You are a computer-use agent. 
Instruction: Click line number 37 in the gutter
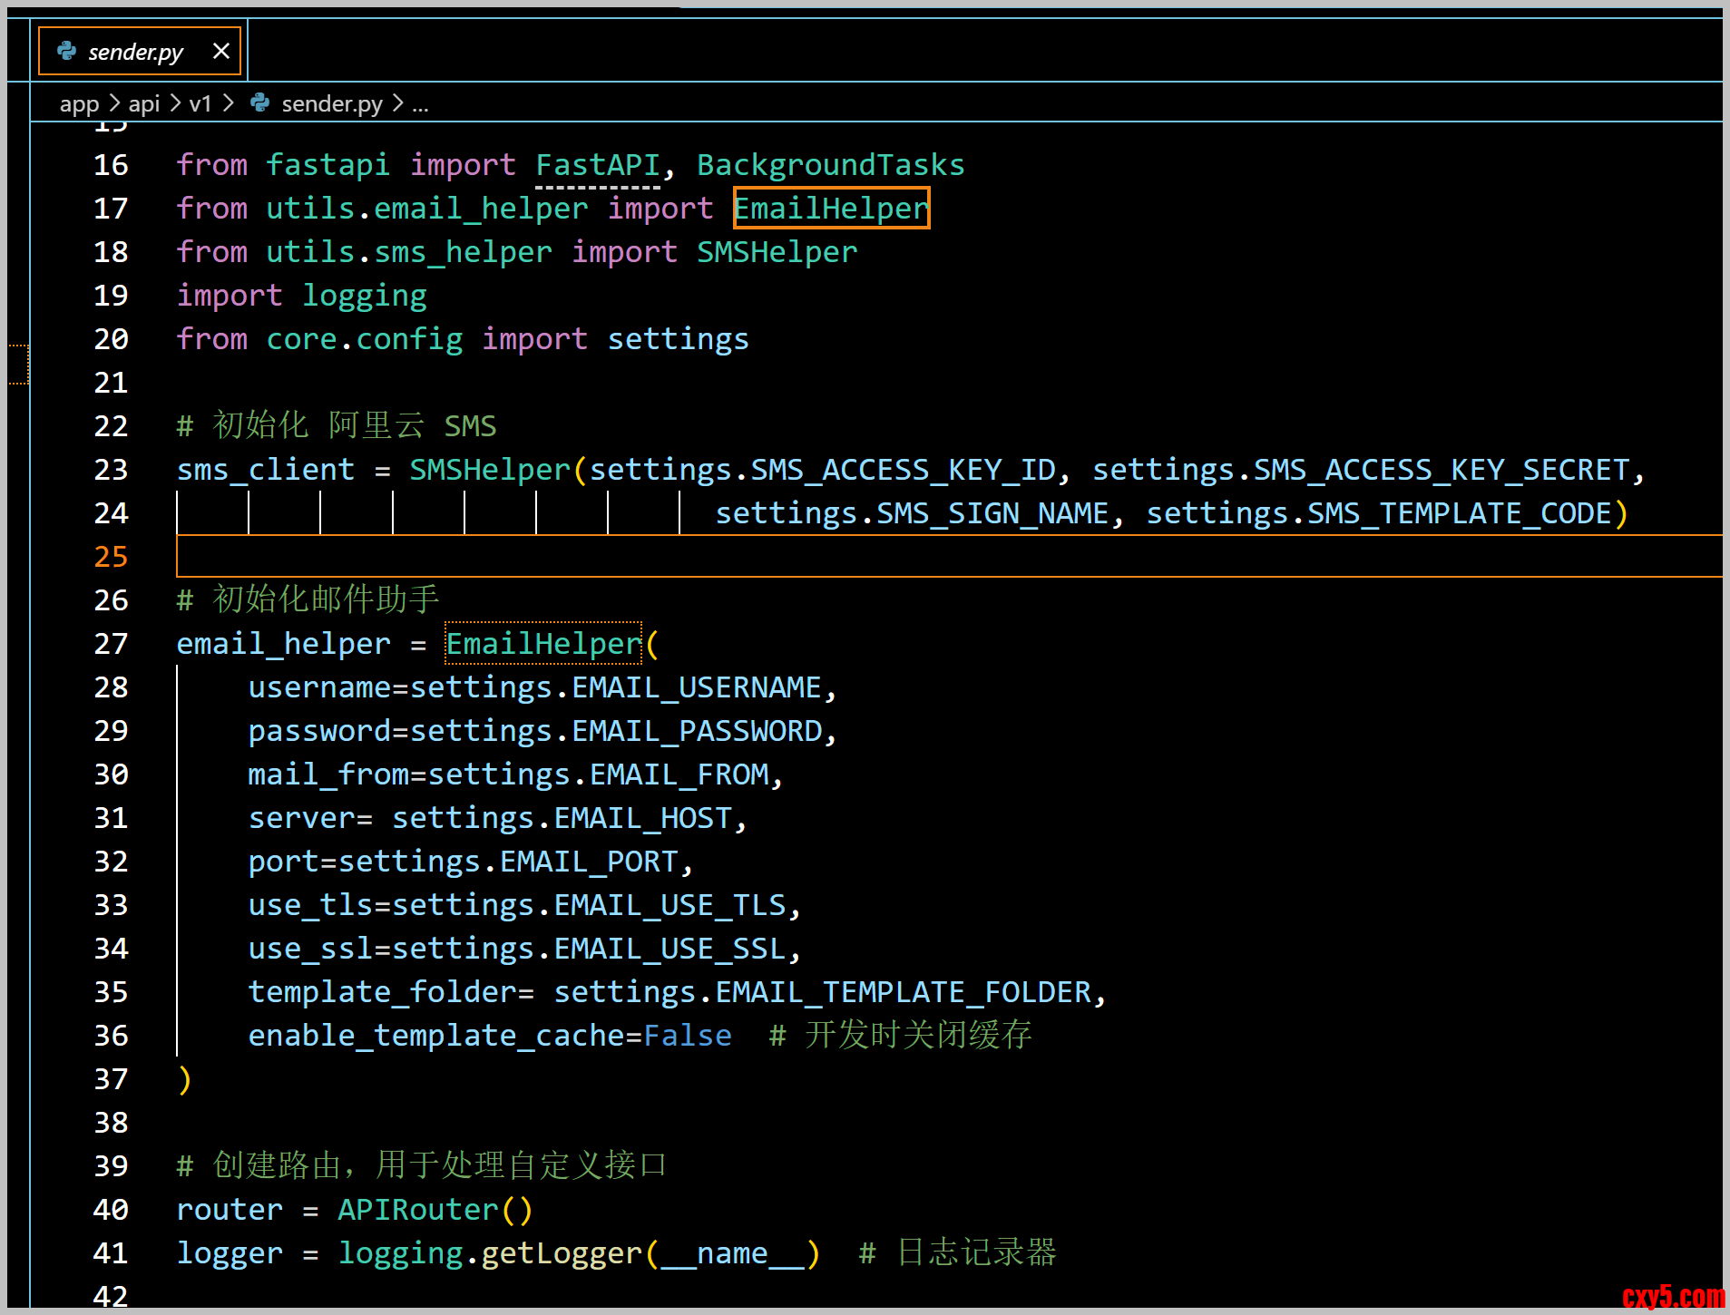pos(111,1079)
